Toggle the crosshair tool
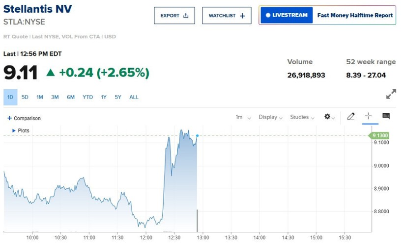This screenshot has width=403, height=252. click(368, 116)
